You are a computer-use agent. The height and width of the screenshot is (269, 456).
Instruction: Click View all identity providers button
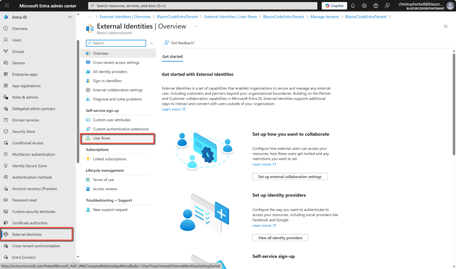click(280, 238)
